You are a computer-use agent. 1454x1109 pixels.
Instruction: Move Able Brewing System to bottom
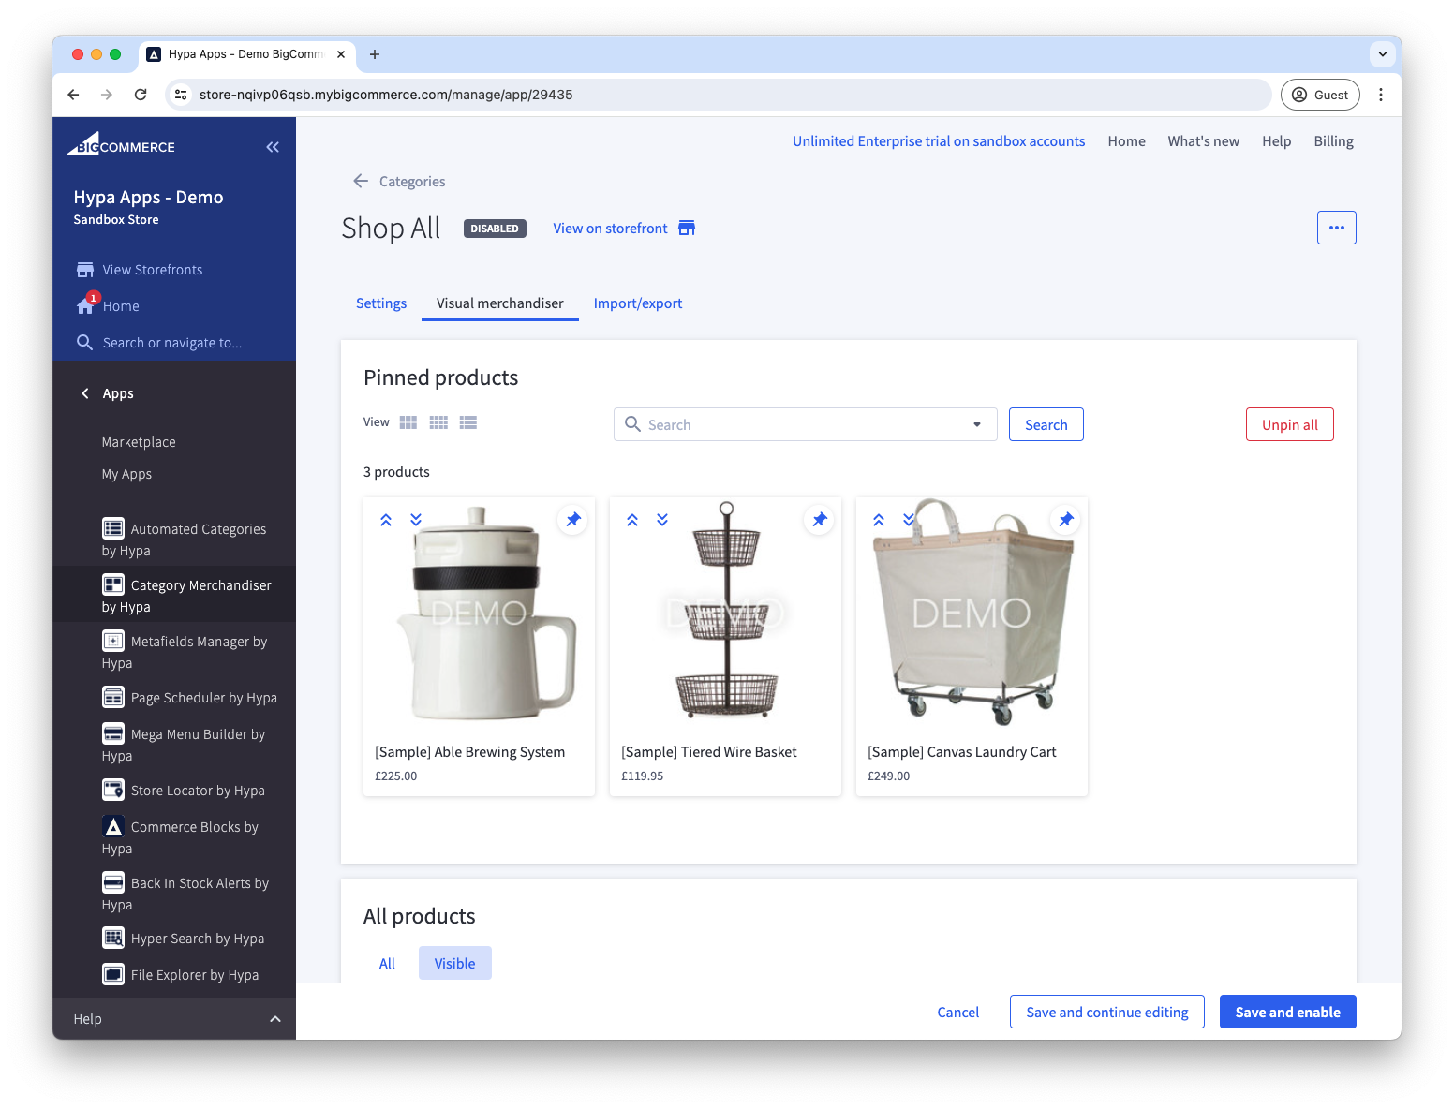(x=416, y=519)
